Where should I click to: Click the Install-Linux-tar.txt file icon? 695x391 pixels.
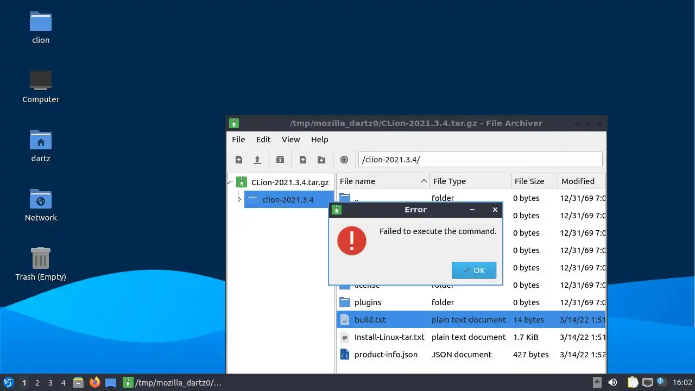[x=345, y=337]
